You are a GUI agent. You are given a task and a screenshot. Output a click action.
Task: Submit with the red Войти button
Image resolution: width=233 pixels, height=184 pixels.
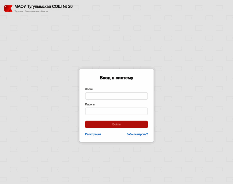[x=116, y=125]
